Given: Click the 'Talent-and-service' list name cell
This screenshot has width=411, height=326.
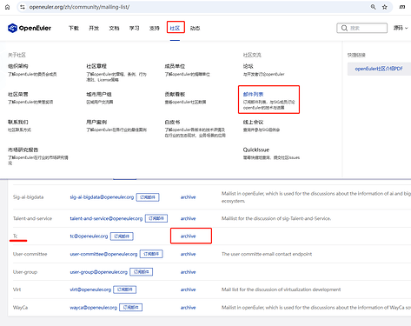Looking at the screenshot, I should pyautogui.click(x=32, y=218).
